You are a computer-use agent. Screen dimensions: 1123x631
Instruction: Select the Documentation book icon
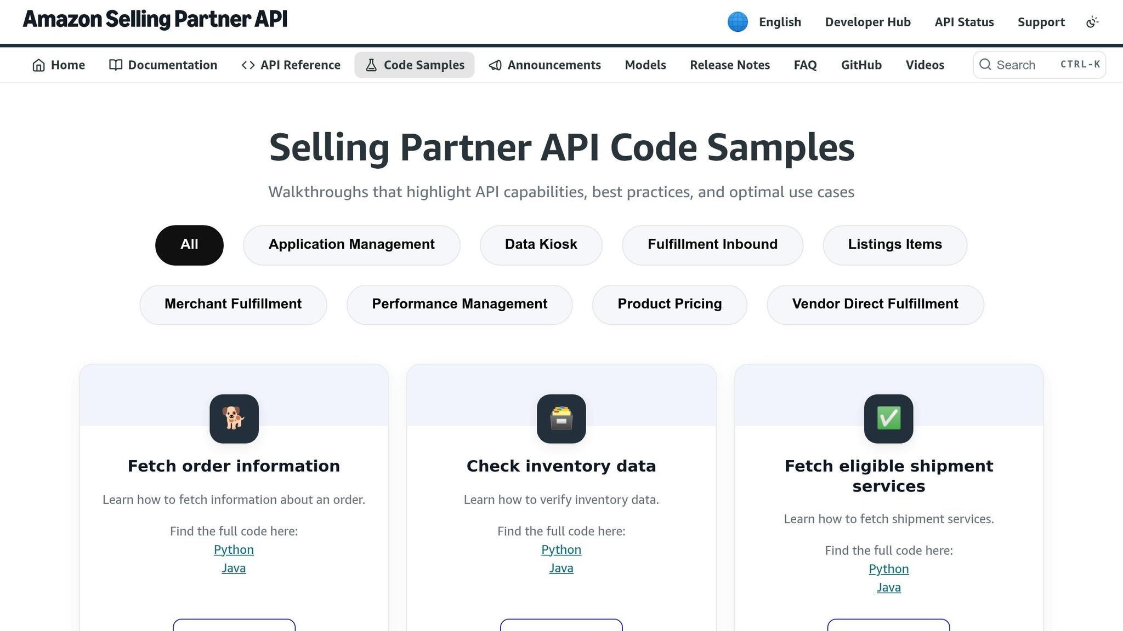115,65
